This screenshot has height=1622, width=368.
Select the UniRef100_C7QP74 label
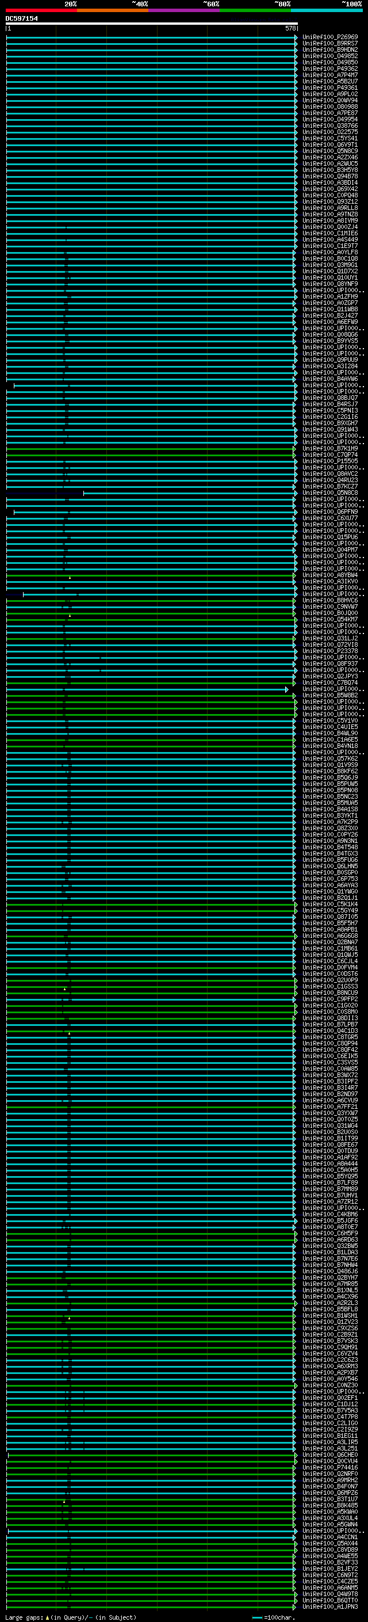pyautogui.click(x=329, y=455)
